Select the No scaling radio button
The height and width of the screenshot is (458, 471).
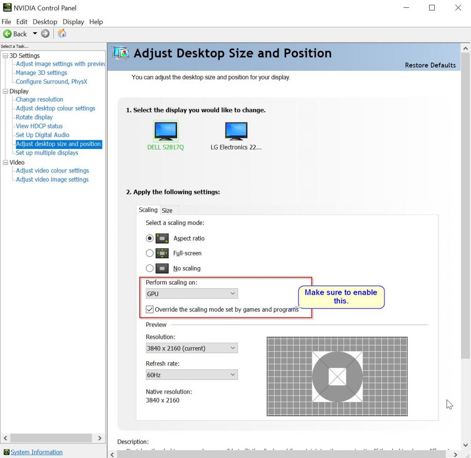tap(149, 268)
